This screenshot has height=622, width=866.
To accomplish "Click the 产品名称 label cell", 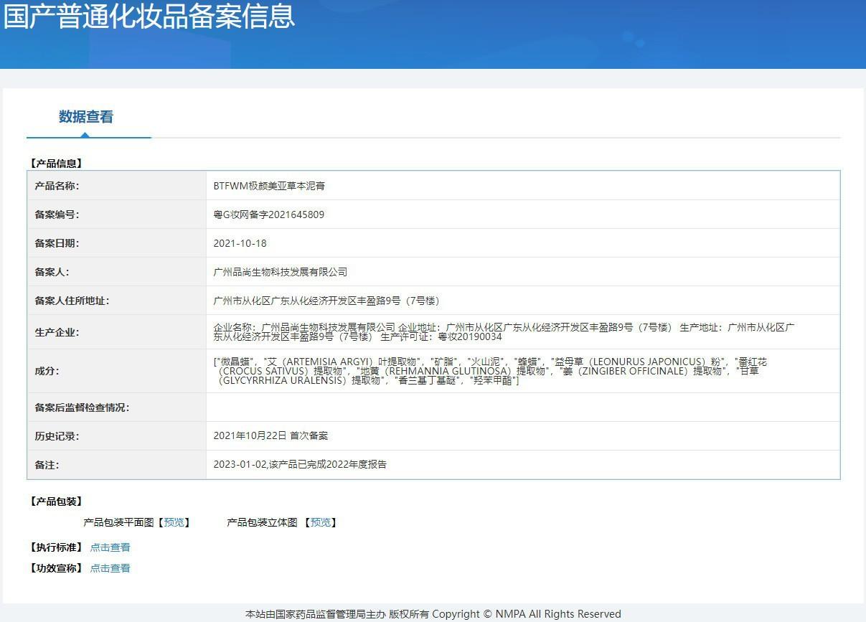I will [57, 186].
